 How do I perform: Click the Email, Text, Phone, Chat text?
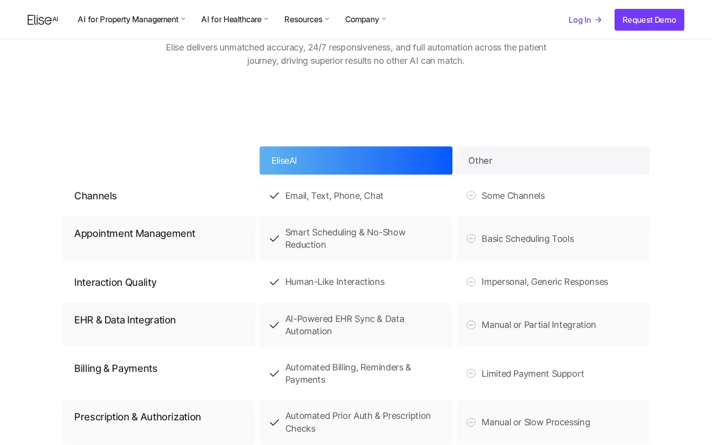[x=334, y=196]
